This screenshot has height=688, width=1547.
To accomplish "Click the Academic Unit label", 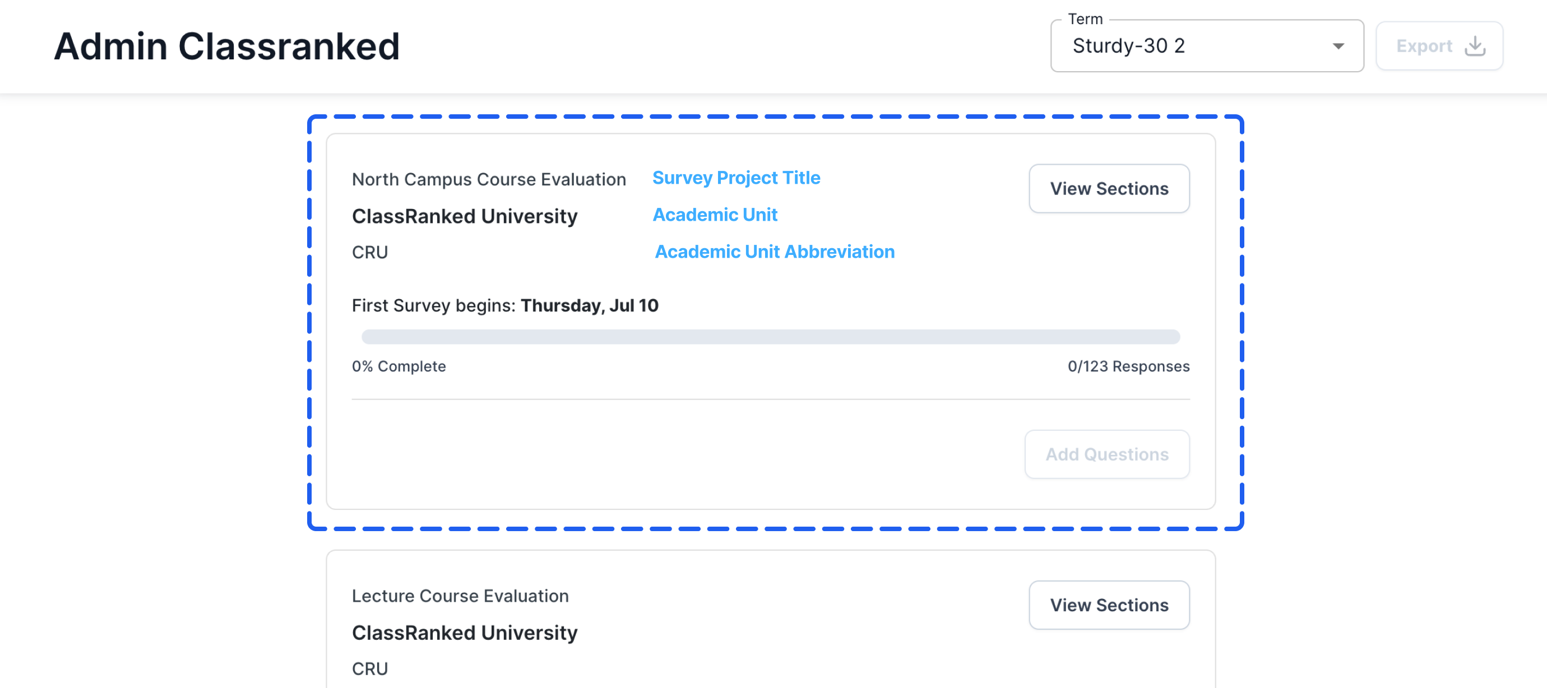I will click(715, 215).
